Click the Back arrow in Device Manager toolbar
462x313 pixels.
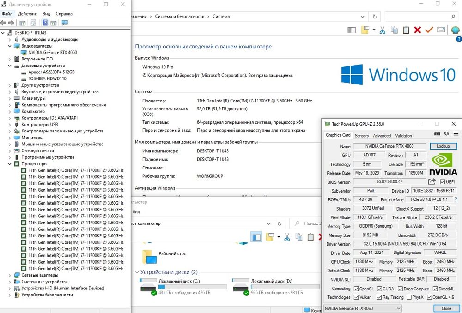[3, 23]
